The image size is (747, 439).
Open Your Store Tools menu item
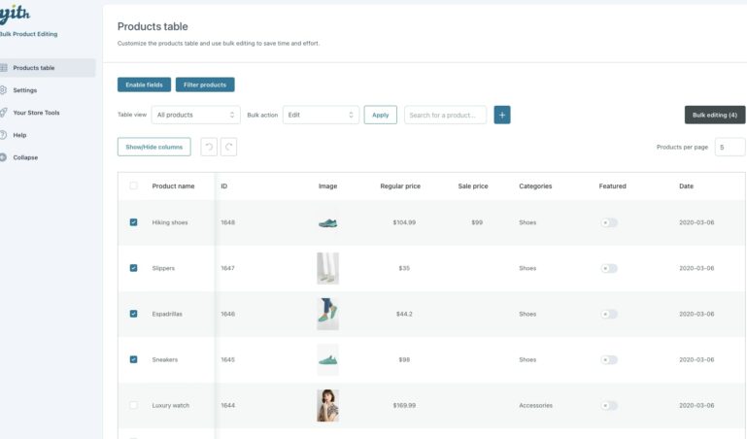coord(36,113)
